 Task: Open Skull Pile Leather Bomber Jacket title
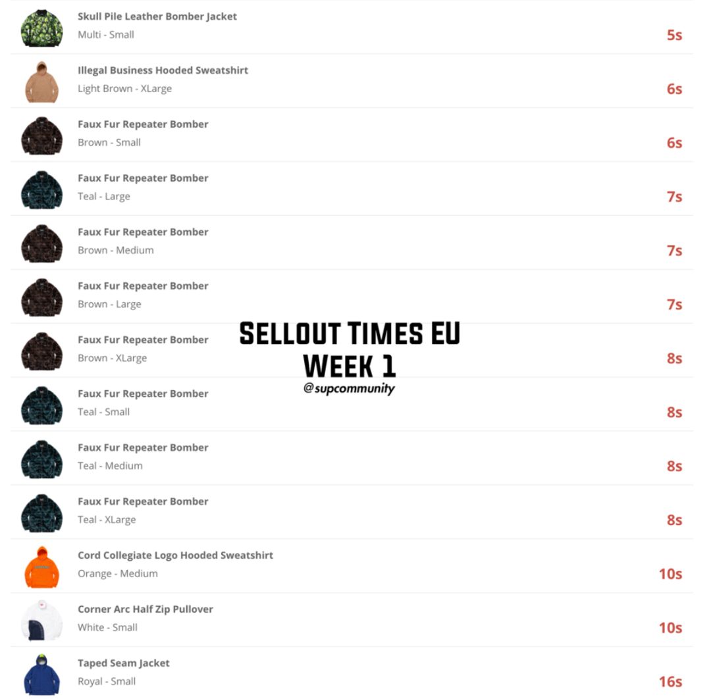[157, 16]
